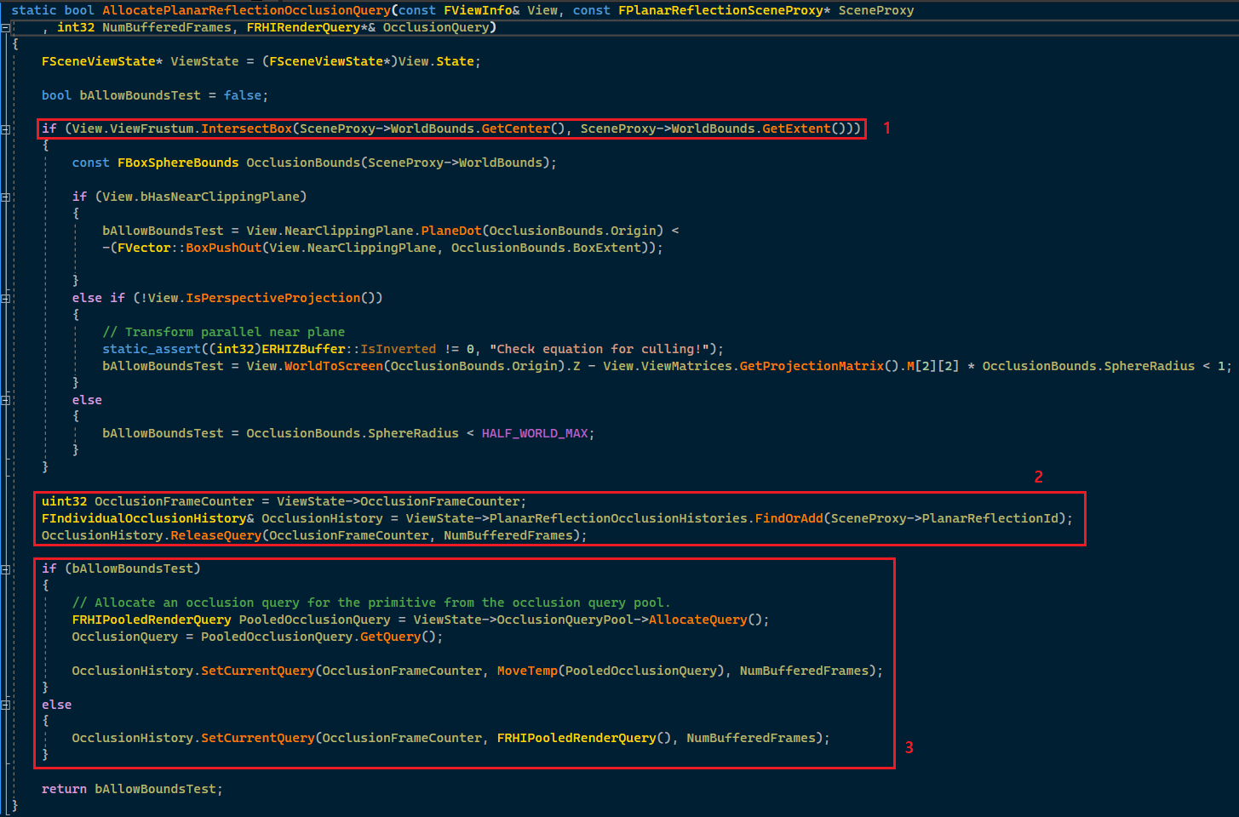Click the View.State expression
Screen dimensions: 1239x817
coord(436,61)
